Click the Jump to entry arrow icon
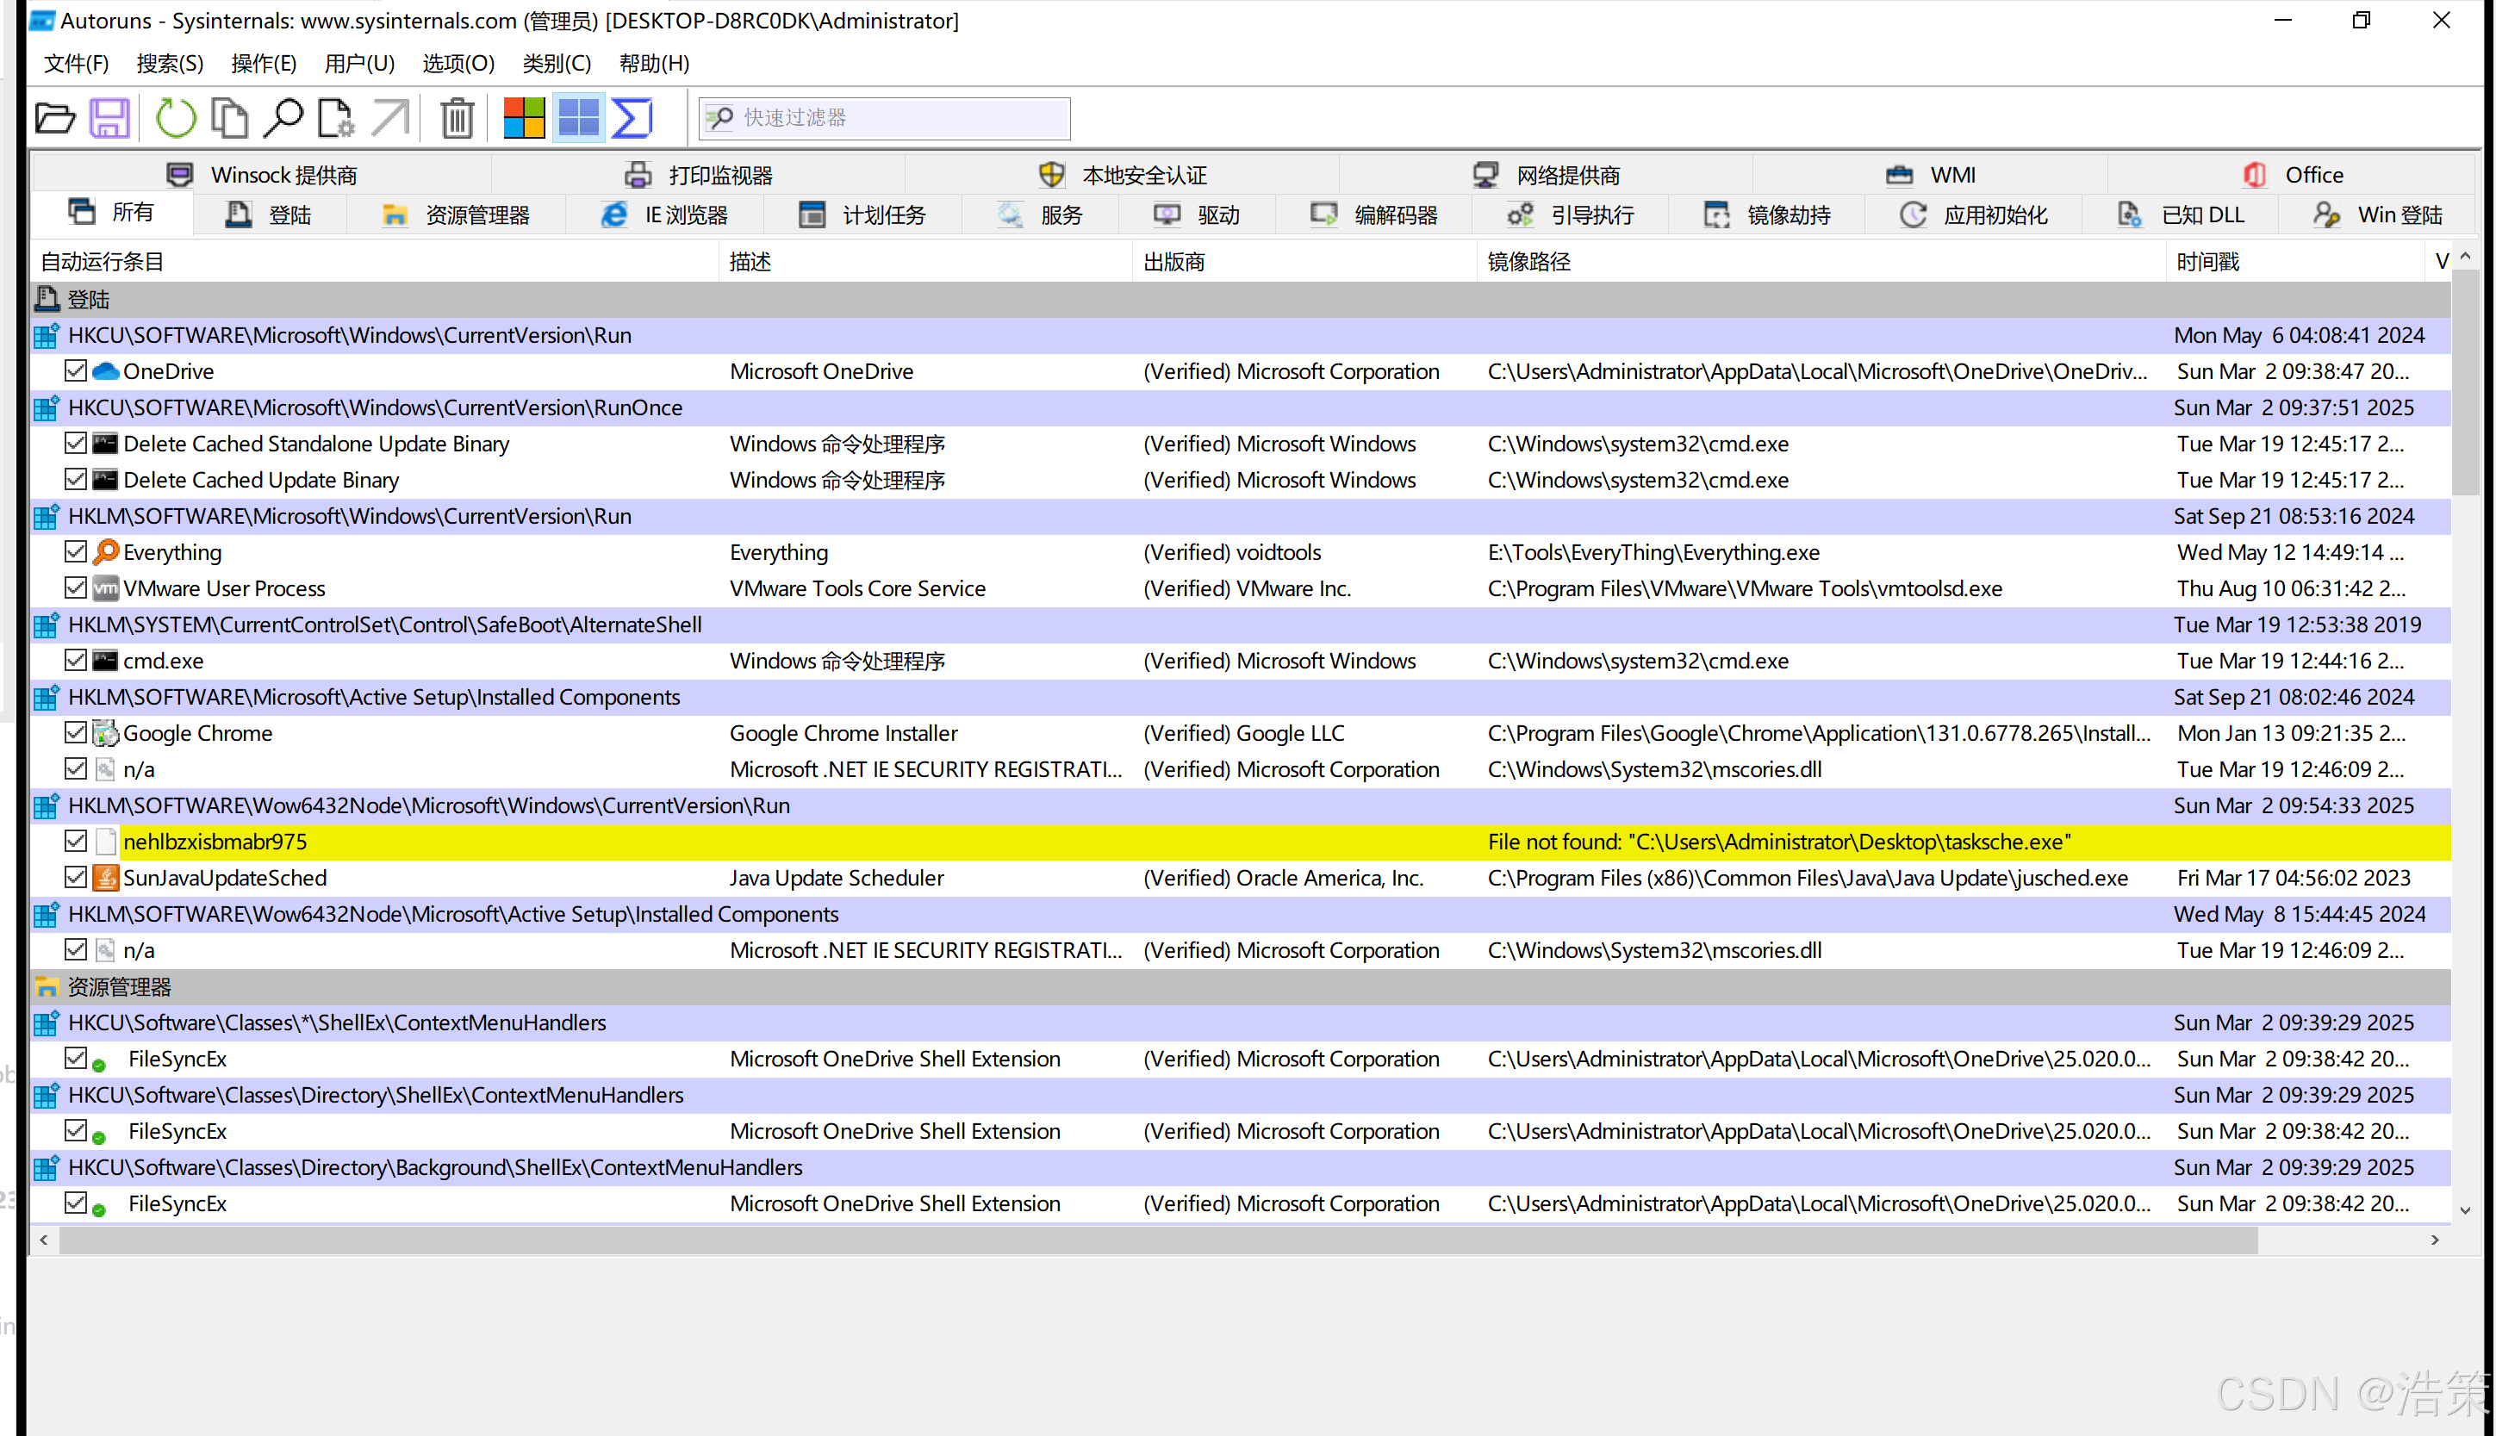 pyautogui.click(x=390, y=118)
